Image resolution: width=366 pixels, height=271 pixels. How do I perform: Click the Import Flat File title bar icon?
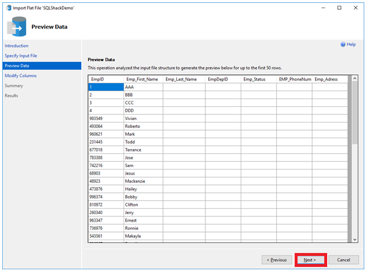point(8,8)
